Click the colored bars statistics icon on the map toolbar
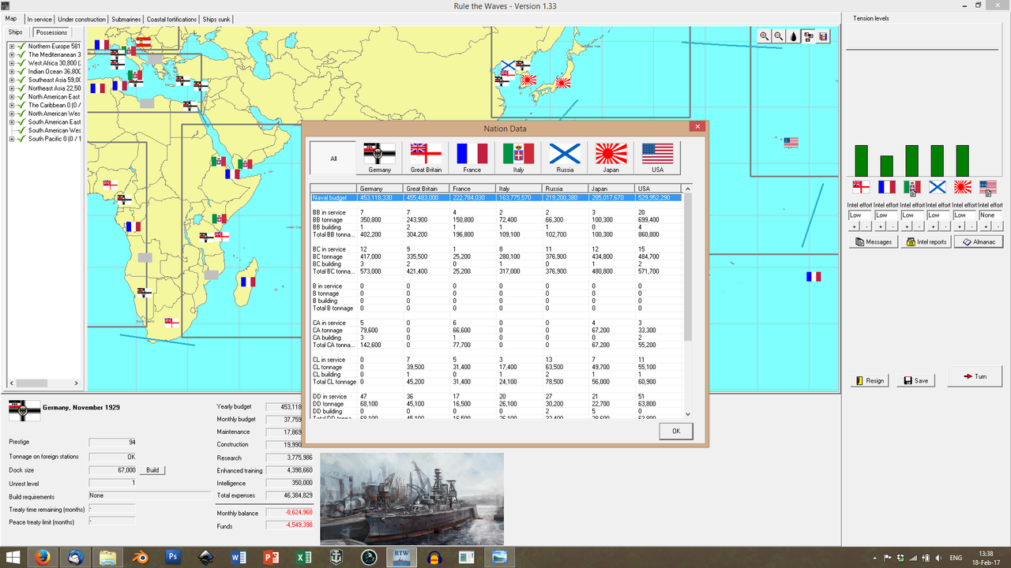Image resolution: width=1011 pixels, height=568 pixels. tap(823, 35)
